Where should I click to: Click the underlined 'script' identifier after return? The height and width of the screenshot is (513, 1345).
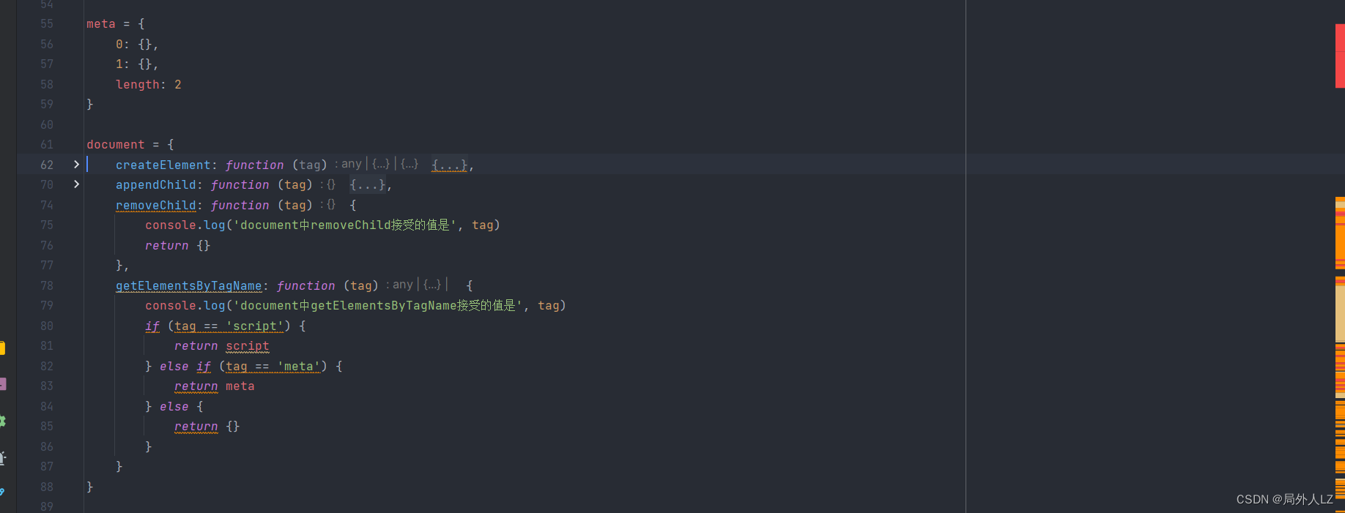(248, 346)
